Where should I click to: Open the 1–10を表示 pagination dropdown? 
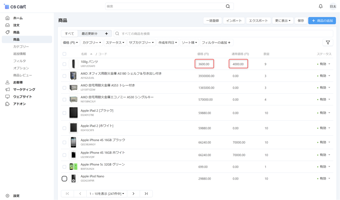coord(107,194)
